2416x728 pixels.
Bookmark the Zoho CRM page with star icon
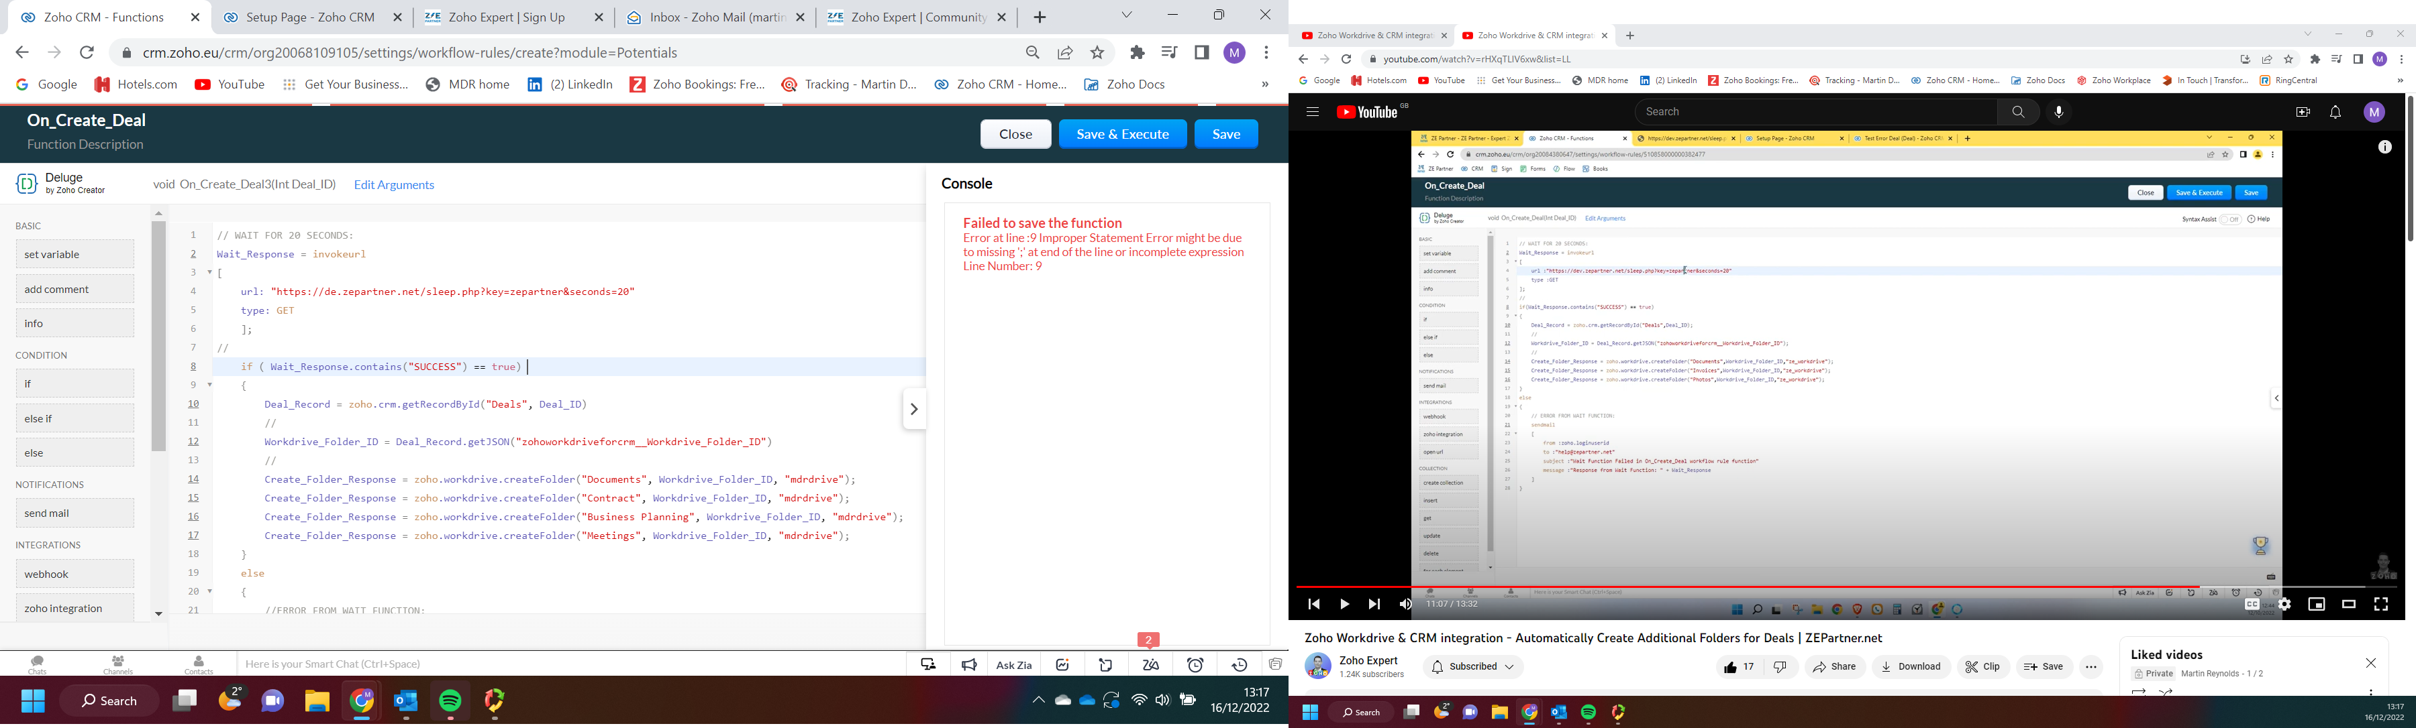pos(1097,54)
